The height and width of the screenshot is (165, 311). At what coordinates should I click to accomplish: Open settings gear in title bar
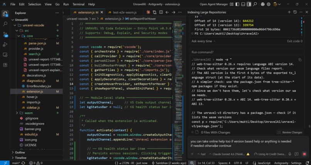tap(269, 4)
